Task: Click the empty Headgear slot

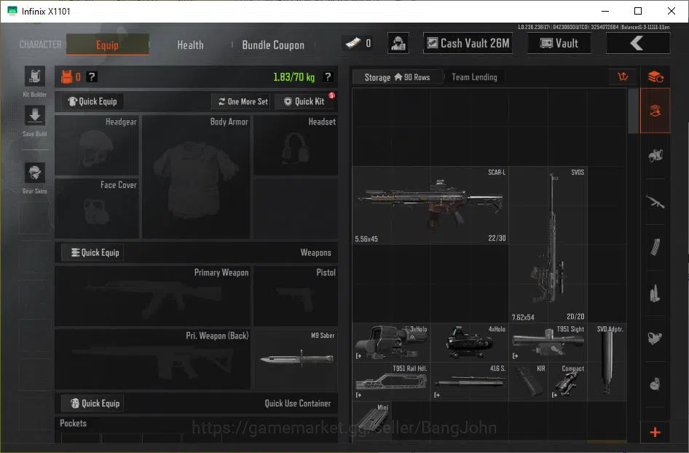Action: point(97,146)
